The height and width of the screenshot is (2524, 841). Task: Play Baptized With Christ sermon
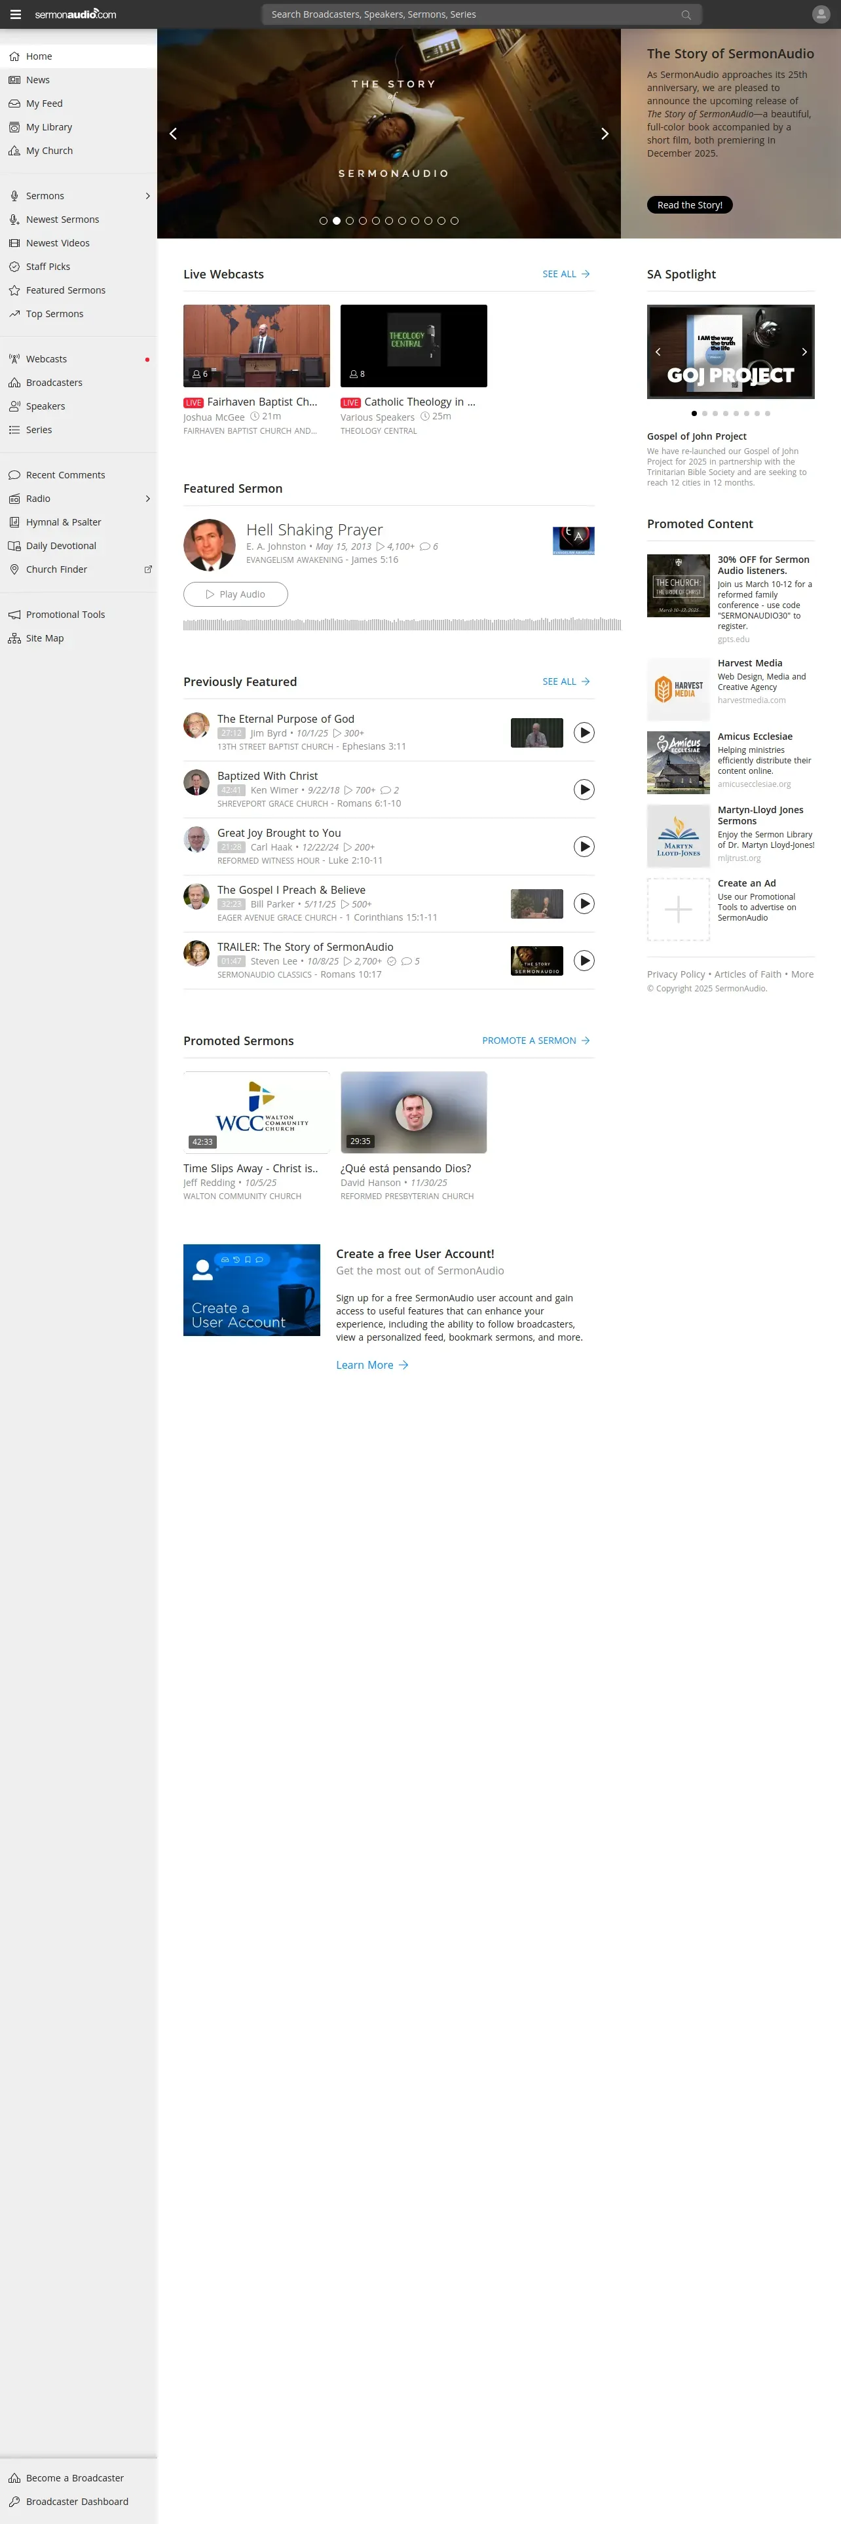click(x=584, y=790)
